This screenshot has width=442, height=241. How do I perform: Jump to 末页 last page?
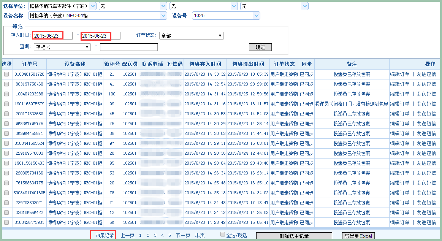pos(200,236)
